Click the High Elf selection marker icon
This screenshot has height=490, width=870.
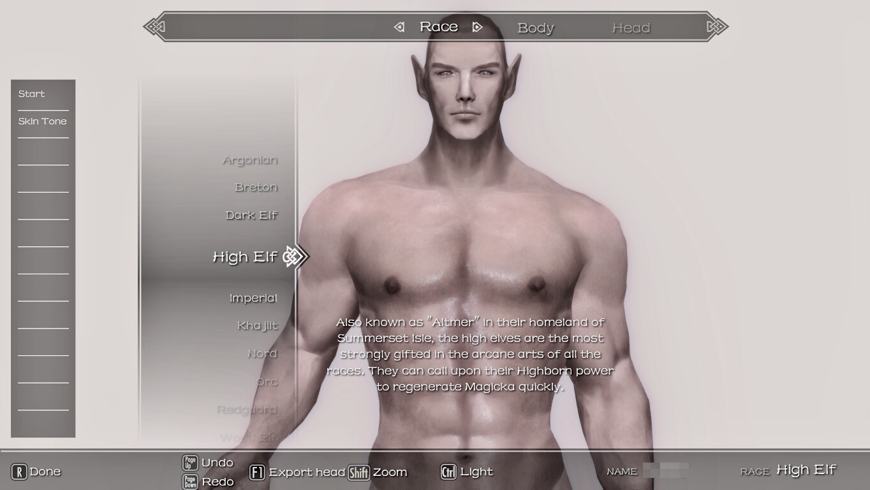295,256
